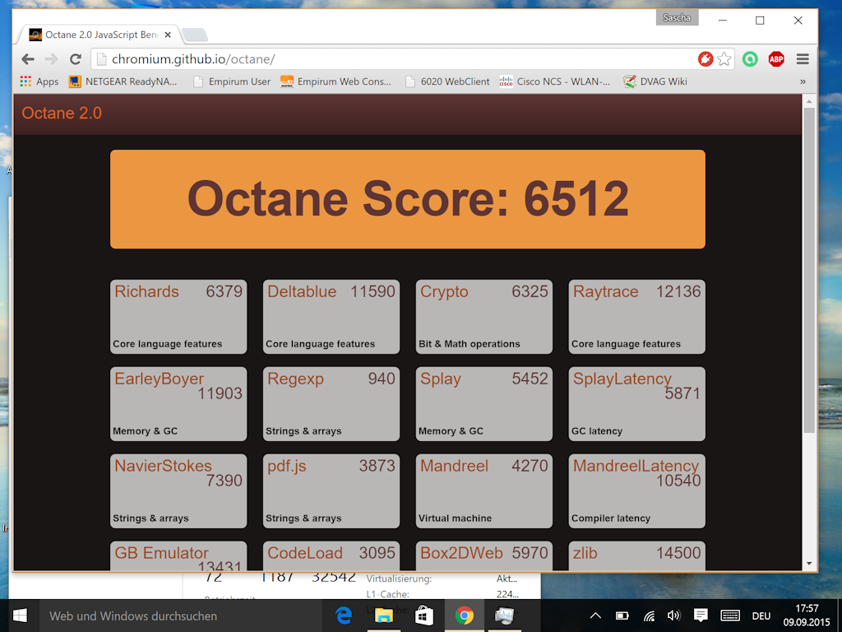
Task: Open the DVAG Wiki bookmark
Action: [655, 81]
